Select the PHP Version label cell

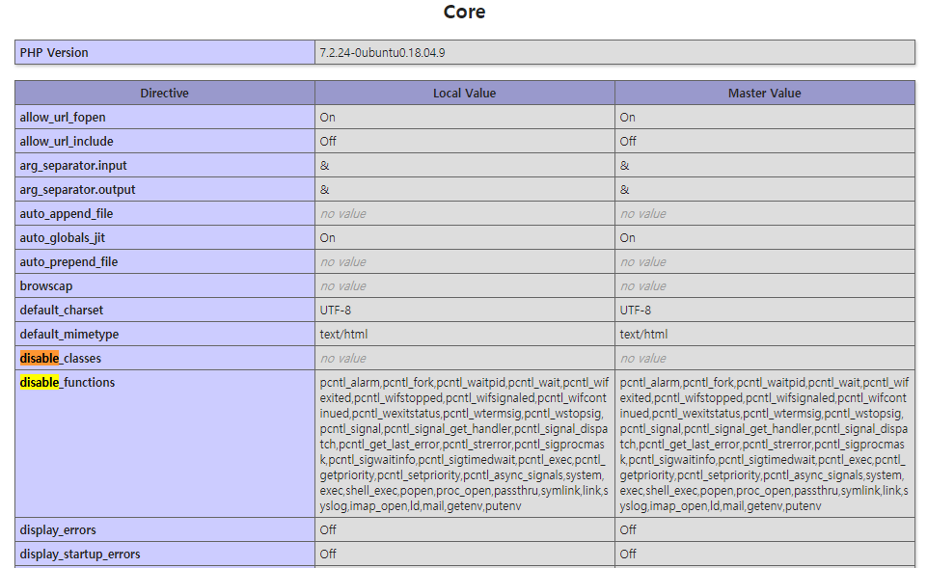[165, 53]
